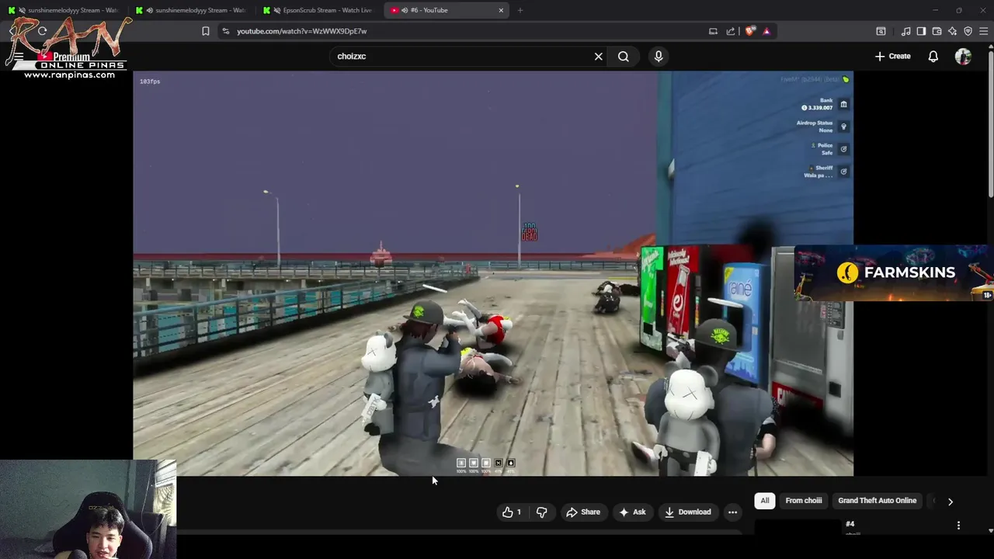Pause the video by clicking the player
Viewport: 994px width, 559px height.
tap(493, 273)
